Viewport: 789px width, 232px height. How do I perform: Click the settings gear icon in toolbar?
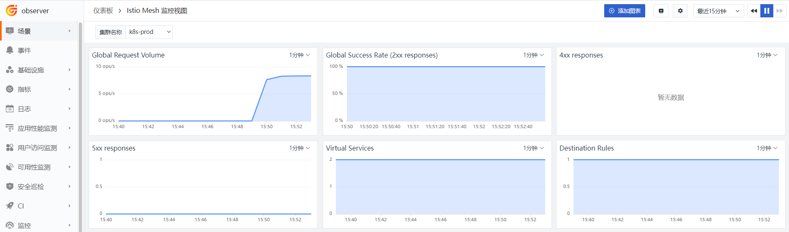click(x=680, y=11)
